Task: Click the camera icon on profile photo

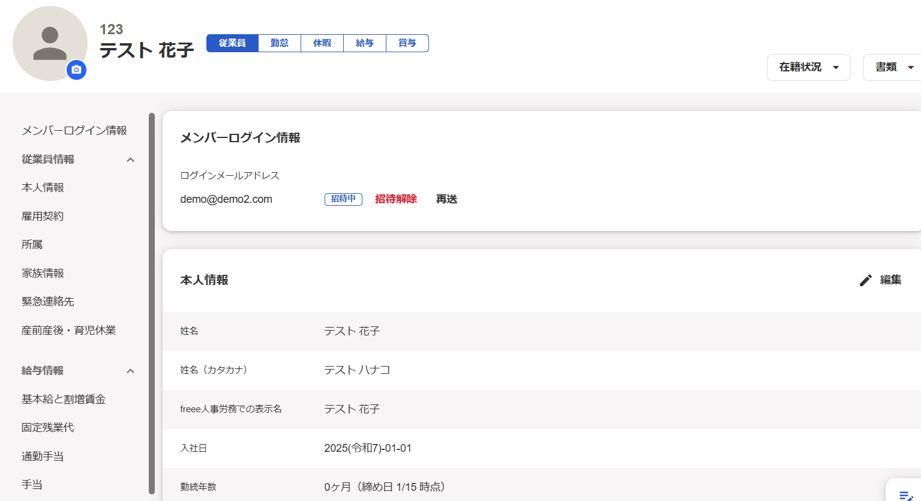Action: tap(76, 70)
